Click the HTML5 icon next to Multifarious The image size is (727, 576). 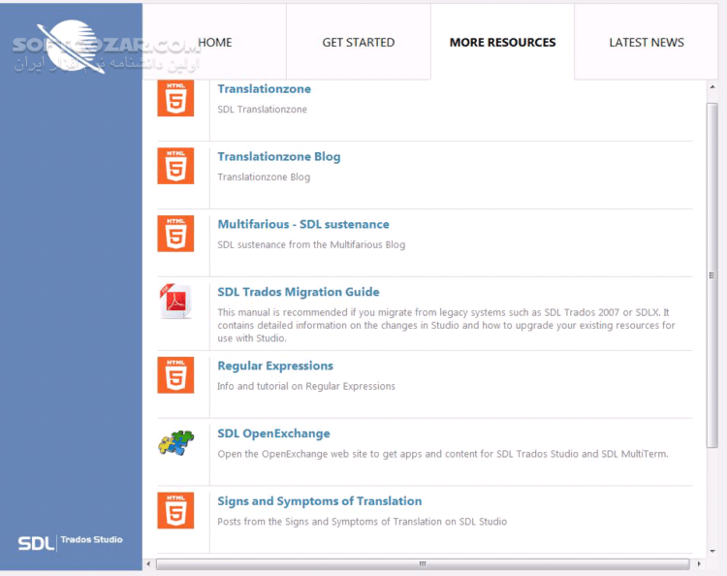pos(175,234)
